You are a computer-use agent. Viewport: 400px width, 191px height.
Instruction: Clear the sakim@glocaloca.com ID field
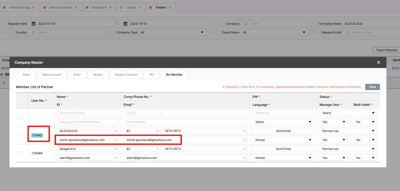pos(115,158)
